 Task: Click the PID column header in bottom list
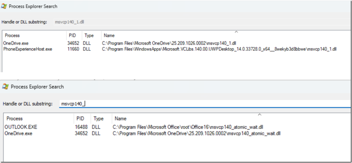click(80, 119)
